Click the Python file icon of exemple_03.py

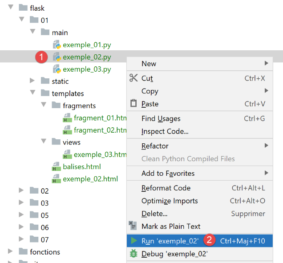tap(57, 69)
